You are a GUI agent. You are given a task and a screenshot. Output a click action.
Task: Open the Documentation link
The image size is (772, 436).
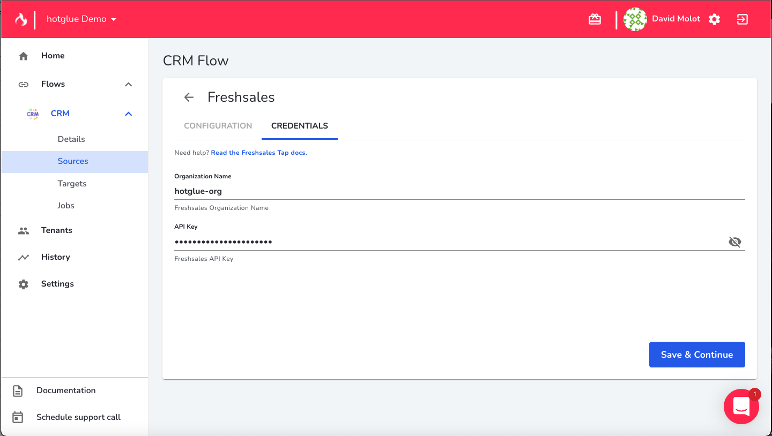pos(66,390)
